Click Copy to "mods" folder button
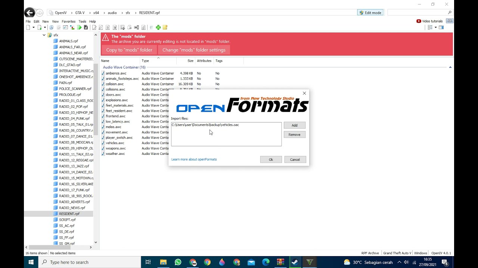 click(x=129, y=50)
